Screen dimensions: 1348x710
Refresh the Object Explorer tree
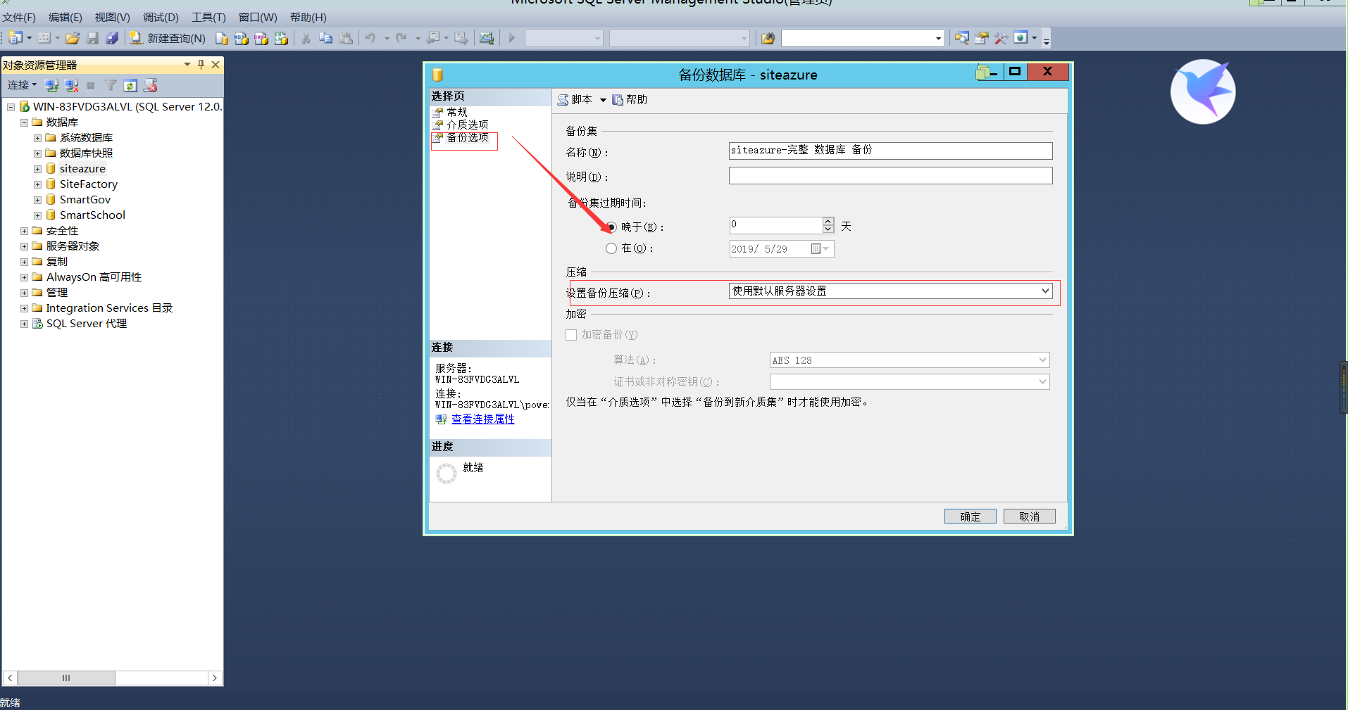point(130,85)
